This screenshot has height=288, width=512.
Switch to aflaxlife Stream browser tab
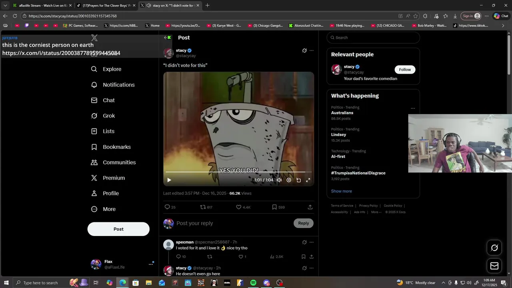point(42,6)
